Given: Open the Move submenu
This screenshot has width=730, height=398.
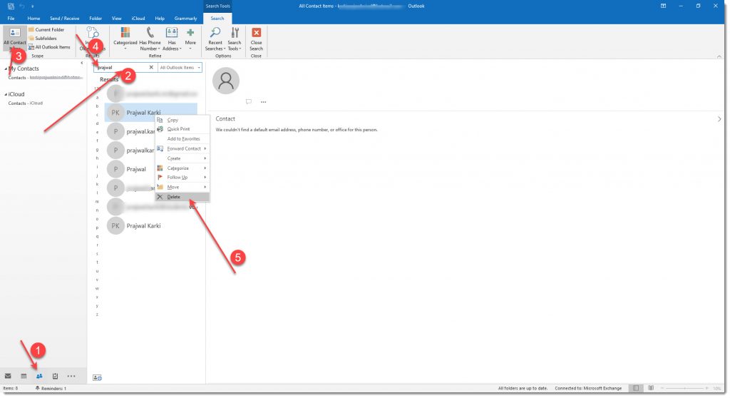Looking at the screenshot, I should 182,188.
